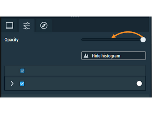Click the empty tab bar area
This screenshot has height=114, width=152.
point(100,25)
